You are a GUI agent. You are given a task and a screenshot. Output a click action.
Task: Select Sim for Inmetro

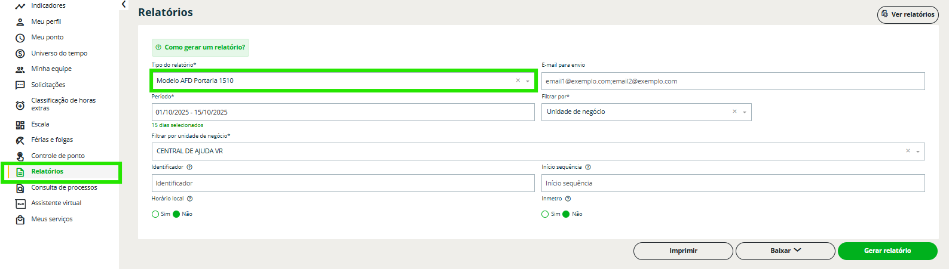[x=545, y=214]
